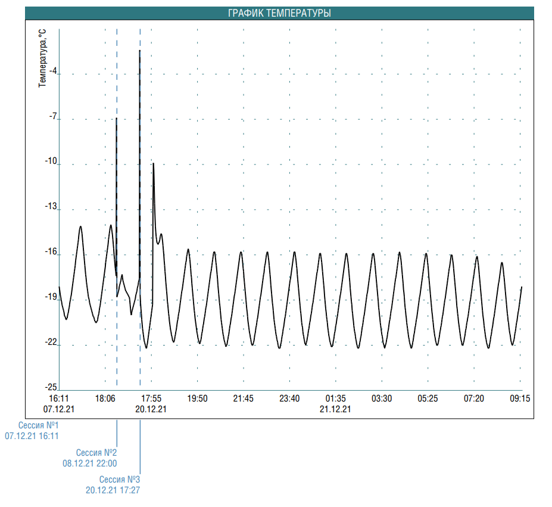This screenshot has width=552, height=507.
Task: Click the ГРАФИК ТЕМПЕРАТУРЫ title bar
Action: [x=279, y=13]
